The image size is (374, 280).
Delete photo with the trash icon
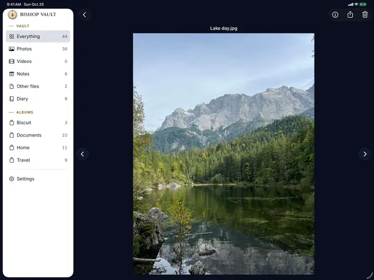[x=365, y=15]
